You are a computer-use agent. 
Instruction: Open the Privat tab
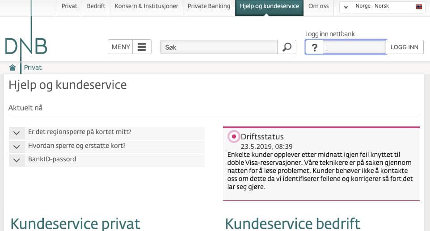(69, 6)
